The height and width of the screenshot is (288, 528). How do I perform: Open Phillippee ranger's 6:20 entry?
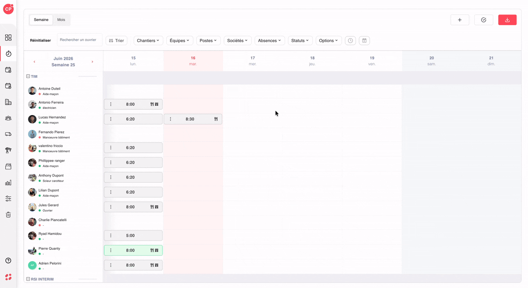coord(133,162)
